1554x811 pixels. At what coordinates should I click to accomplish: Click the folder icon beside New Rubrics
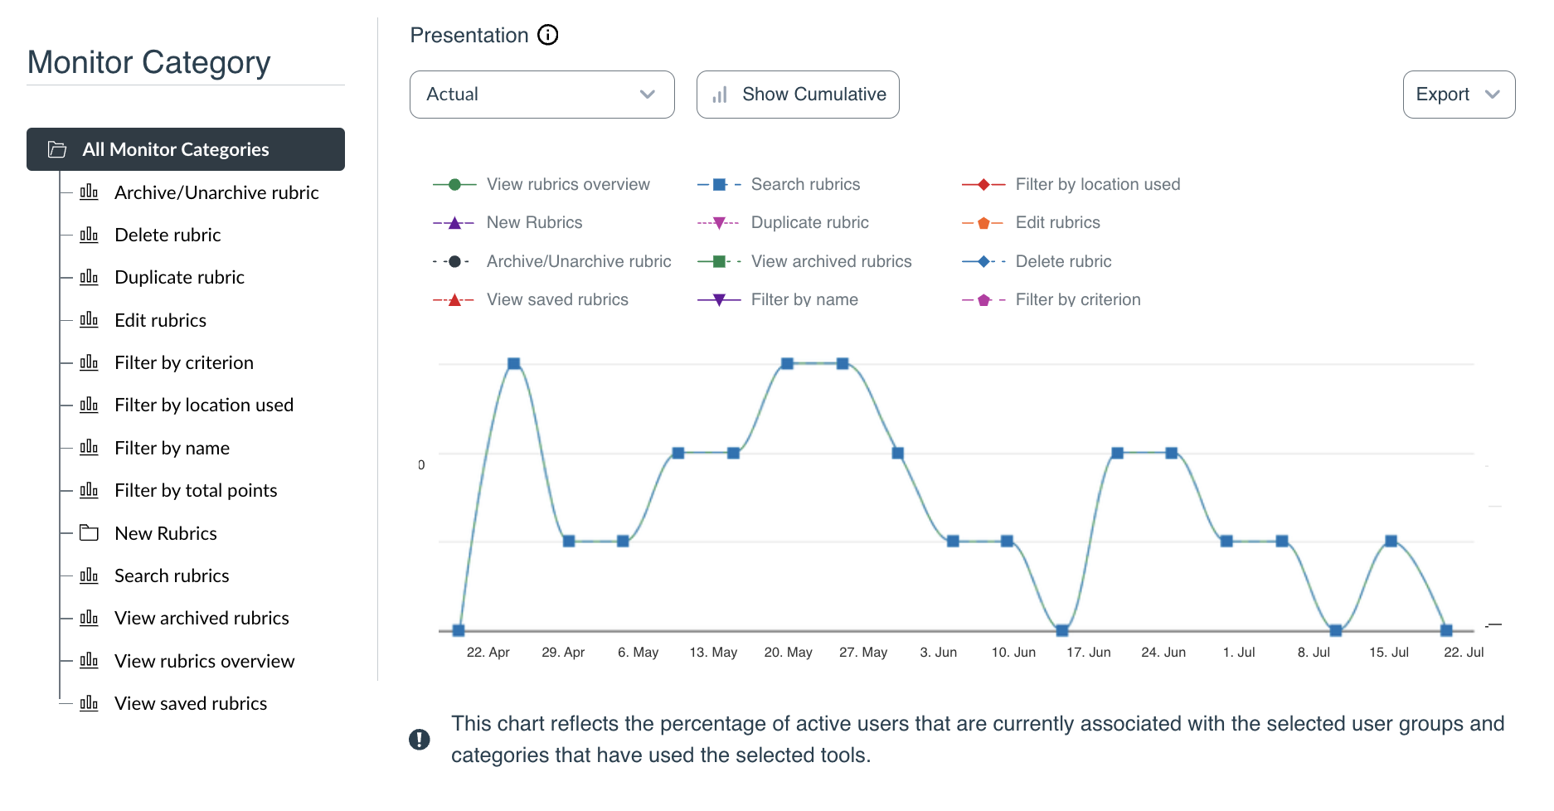(89, 533)
